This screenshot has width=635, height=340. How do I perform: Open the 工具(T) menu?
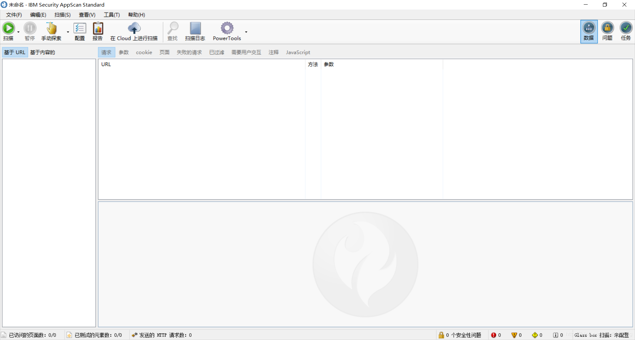tap(112, 15)
